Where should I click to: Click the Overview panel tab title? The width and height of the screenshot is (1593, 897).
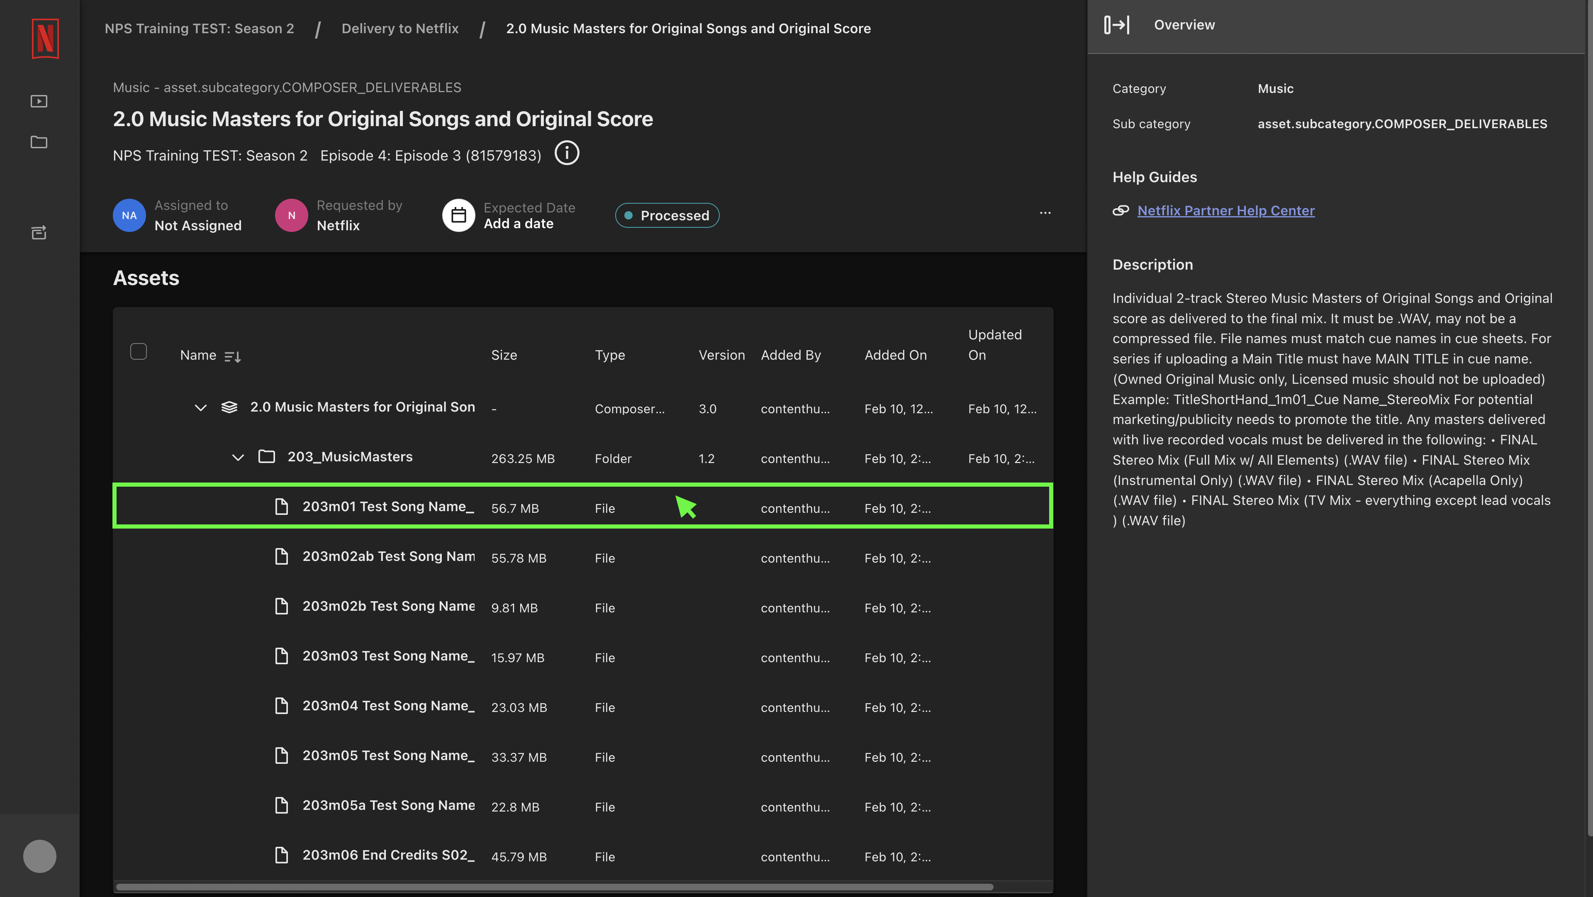[x=1184, y=25]
